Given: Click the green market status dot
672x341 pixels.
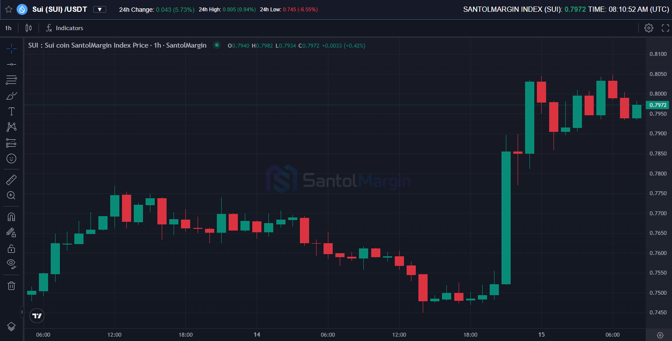Looking at the screenshot, I should (217, 45).
